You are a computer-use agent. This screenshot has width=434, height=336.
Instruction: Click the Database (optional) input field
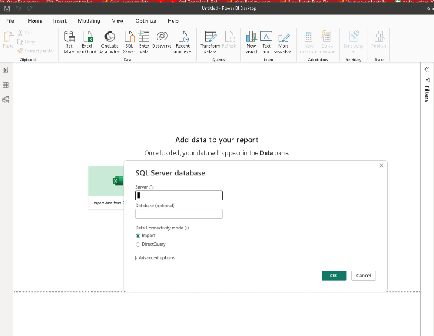point(179,214)
